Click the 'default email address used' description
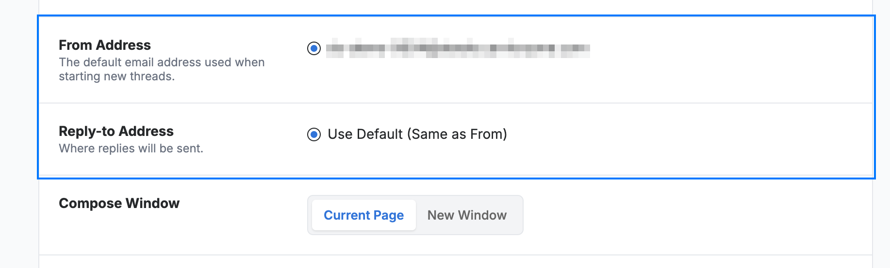The image size is (890, 268). [162, 62]
